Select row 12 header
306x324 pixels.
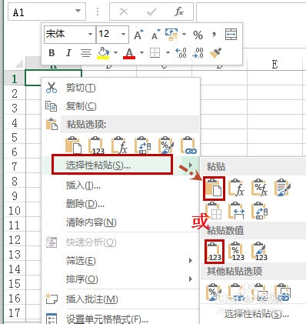pos(15,240)
